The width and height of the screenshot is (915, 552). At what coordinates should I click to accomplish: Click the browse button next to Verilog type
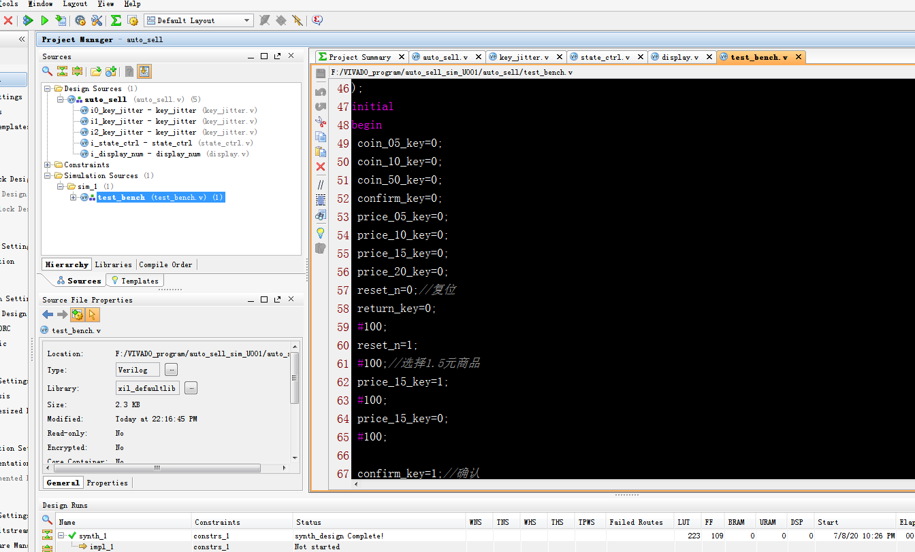(171, 370)
